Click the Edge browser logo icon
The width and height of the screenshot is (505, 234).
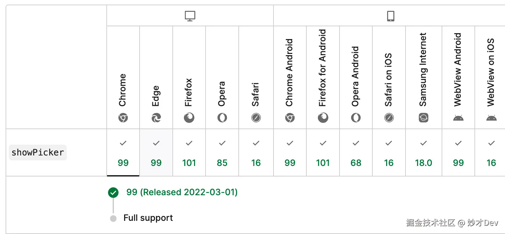156,118
